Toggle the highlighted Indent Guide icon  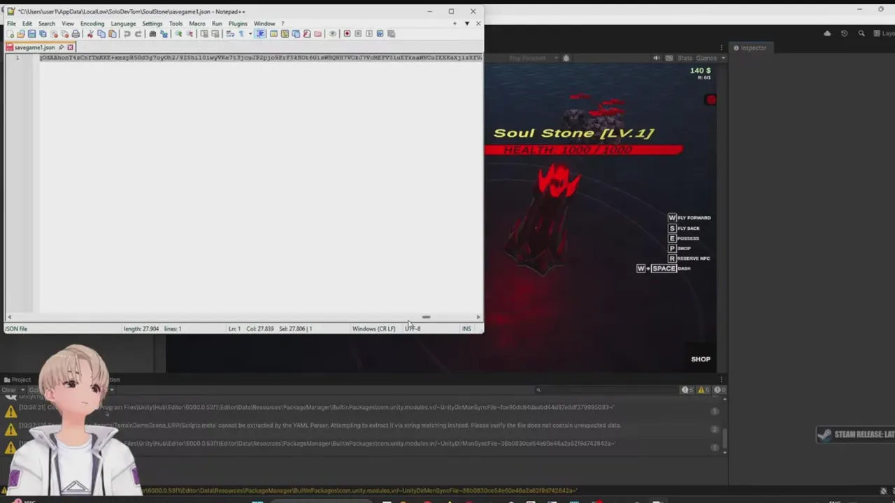(260, 34)
